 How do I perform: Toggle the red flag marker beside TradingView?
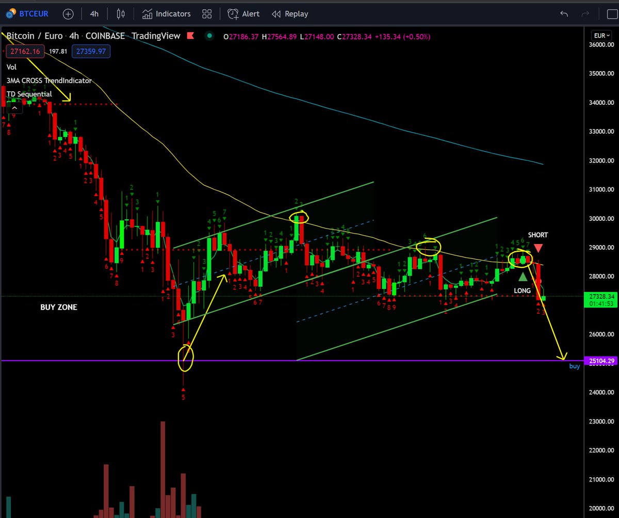click(x=191, y=36)
